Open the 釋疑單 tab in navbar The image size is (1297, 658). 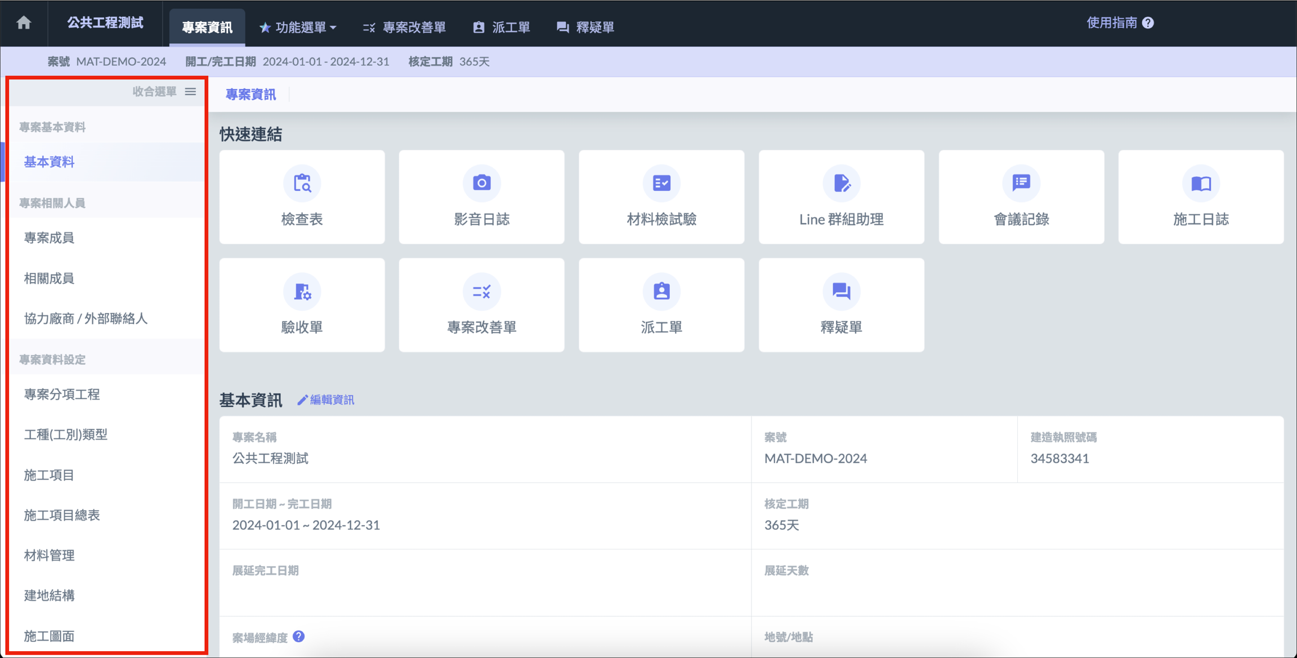click(x=585, y=27)
